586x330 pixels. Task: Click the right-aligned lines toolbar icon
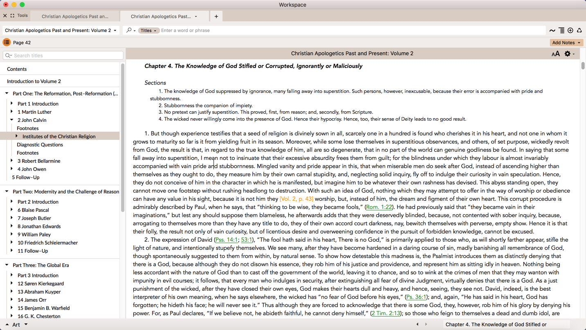click(561, 31)
